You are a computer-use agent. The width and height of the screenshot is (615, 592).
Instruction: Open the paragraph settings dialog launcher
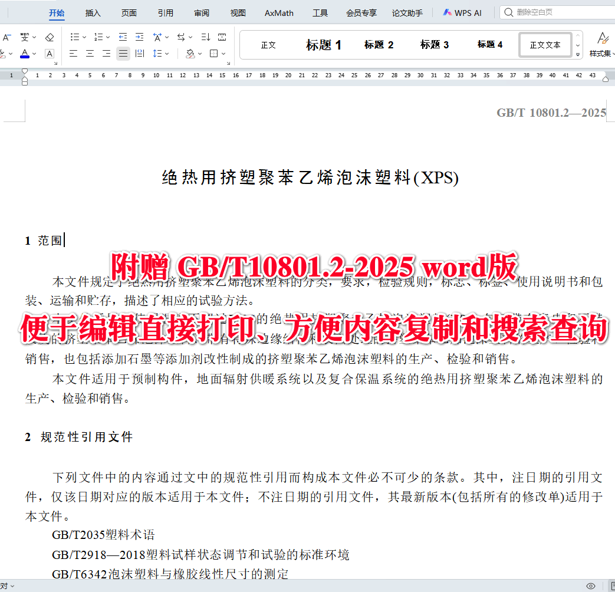coord(228,63)
